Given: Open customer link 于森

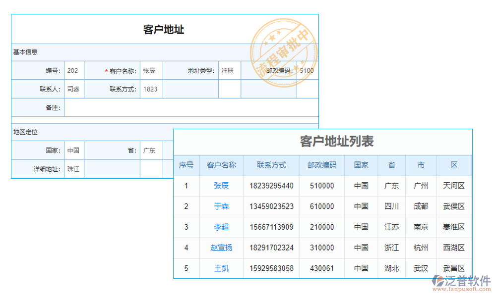Looking at the screenshot, I should click(221, 206).
